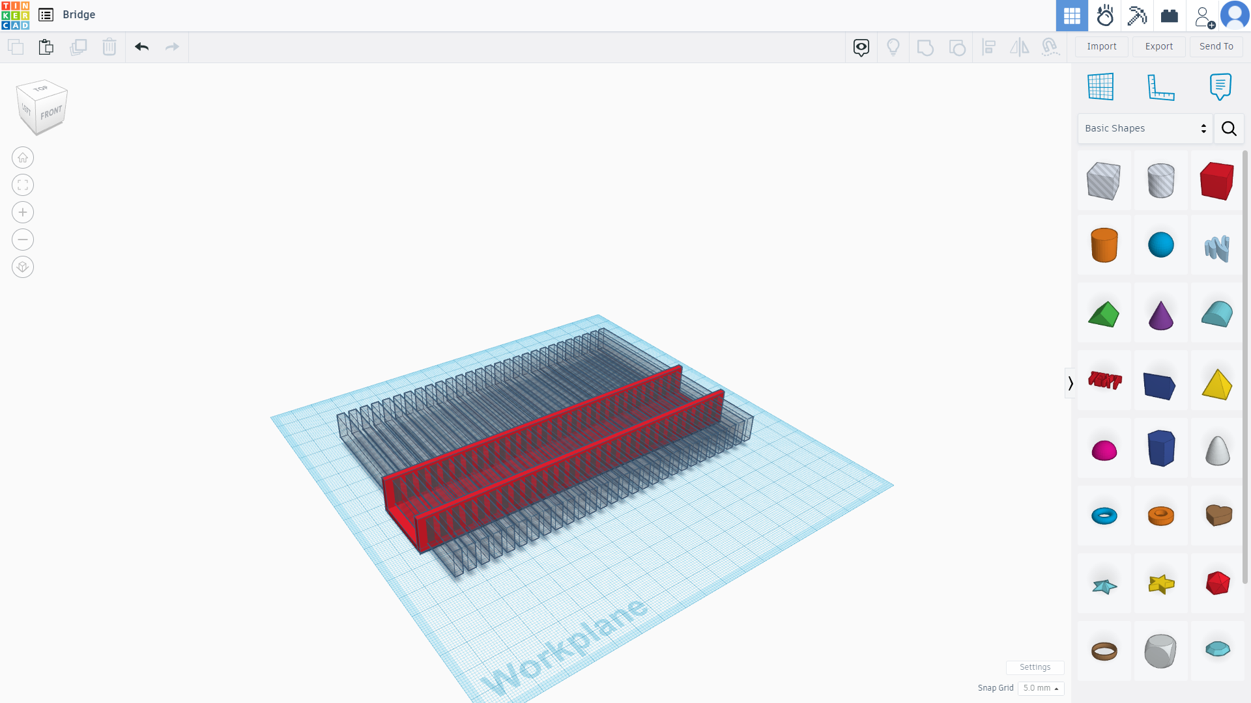Viewport: 1251px width, 703px height.
Task: Open the design list menu icon
Action: pyautogui.click(x=46, y=14)
